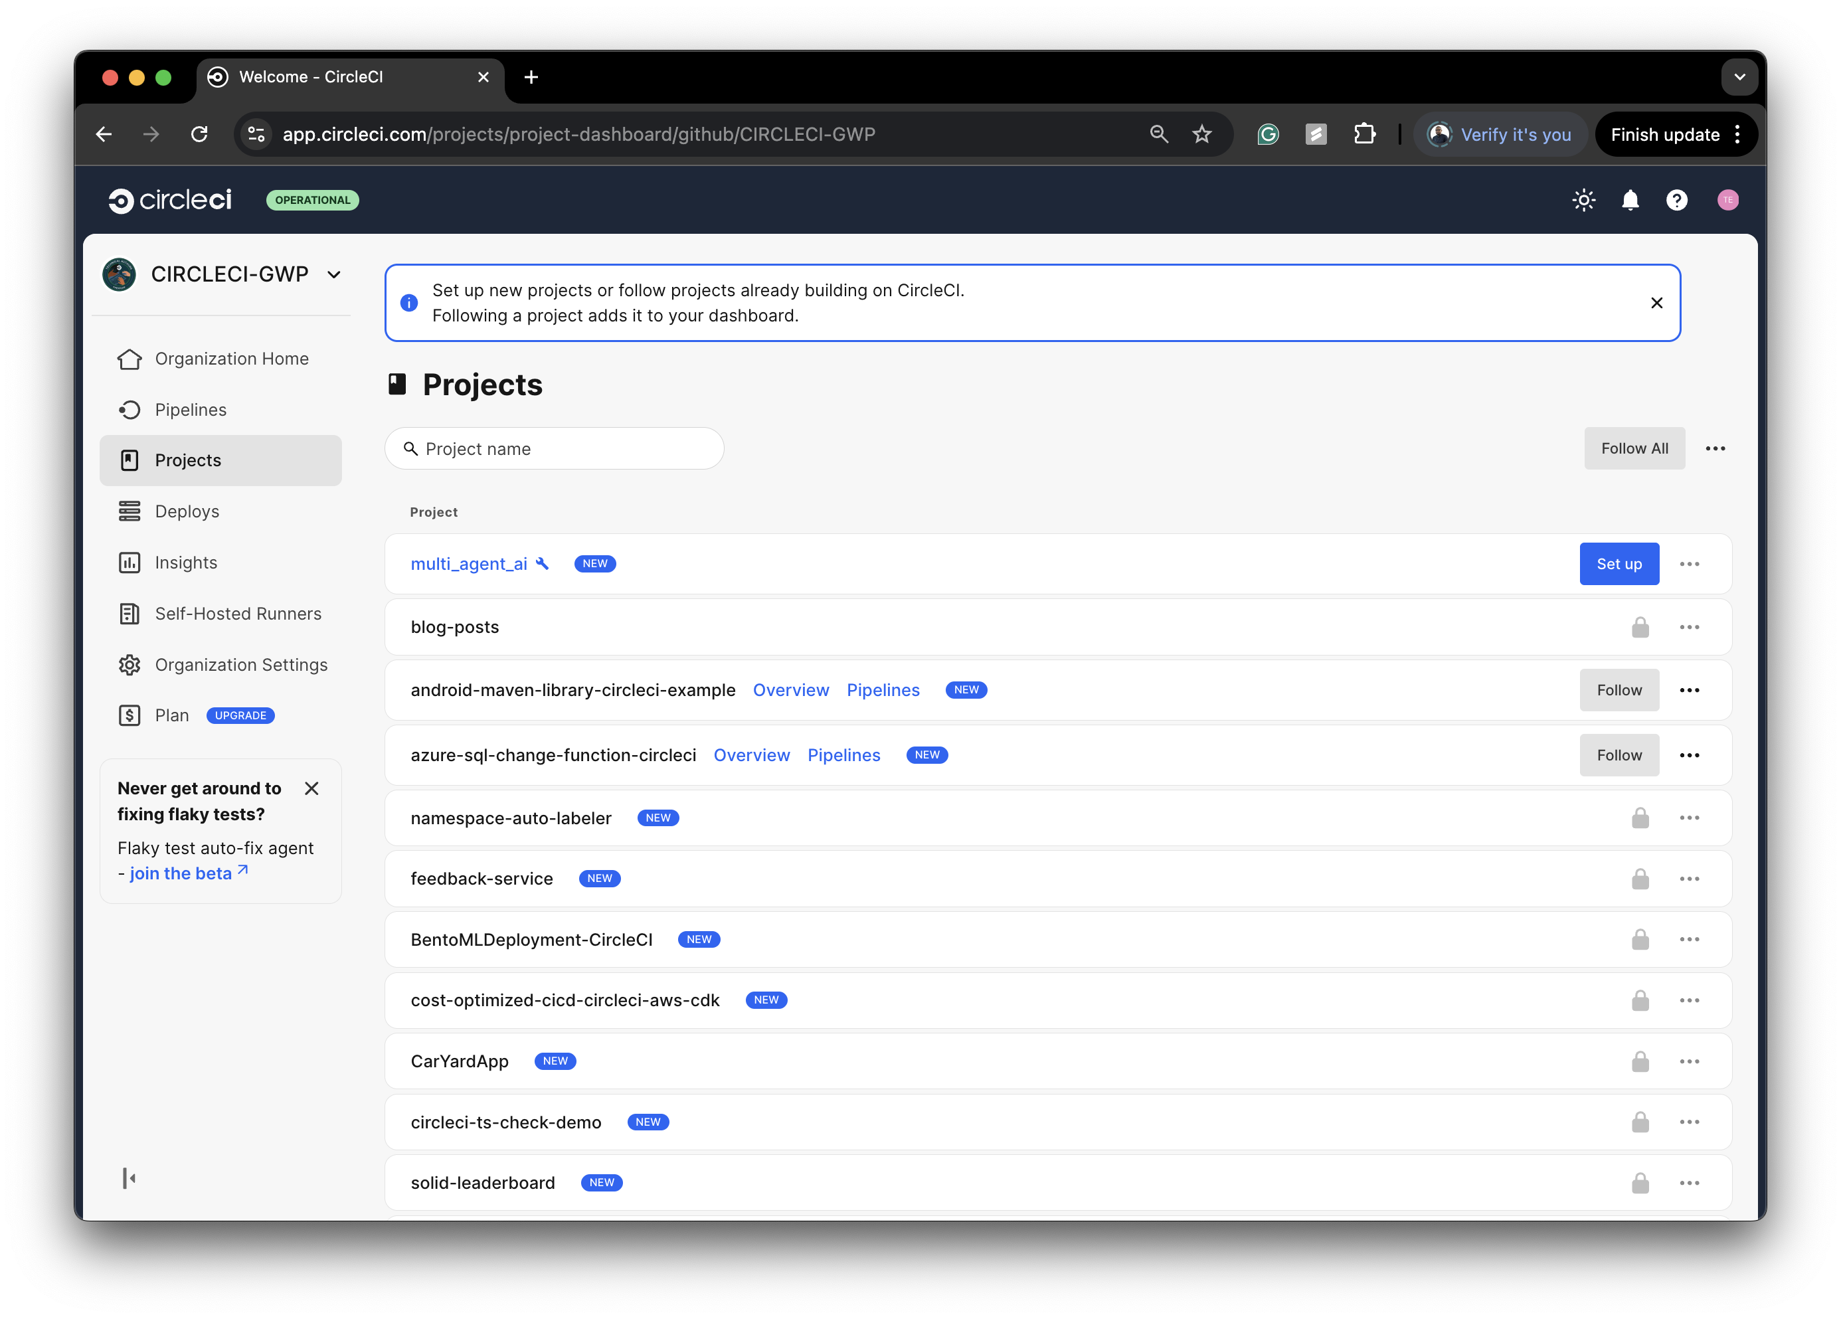Click the wrench icon beside multi_agent_ai
Viewport: 1841px width, 1319px height.
[542, 563]
